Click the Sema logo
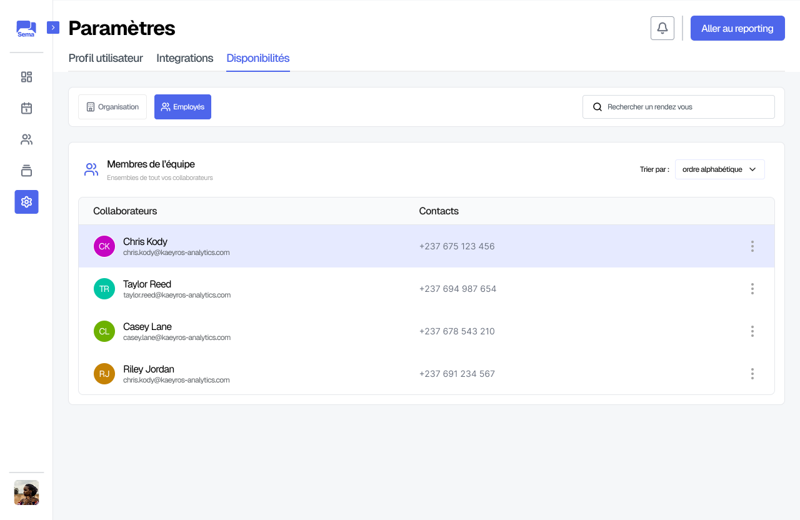 26,29
